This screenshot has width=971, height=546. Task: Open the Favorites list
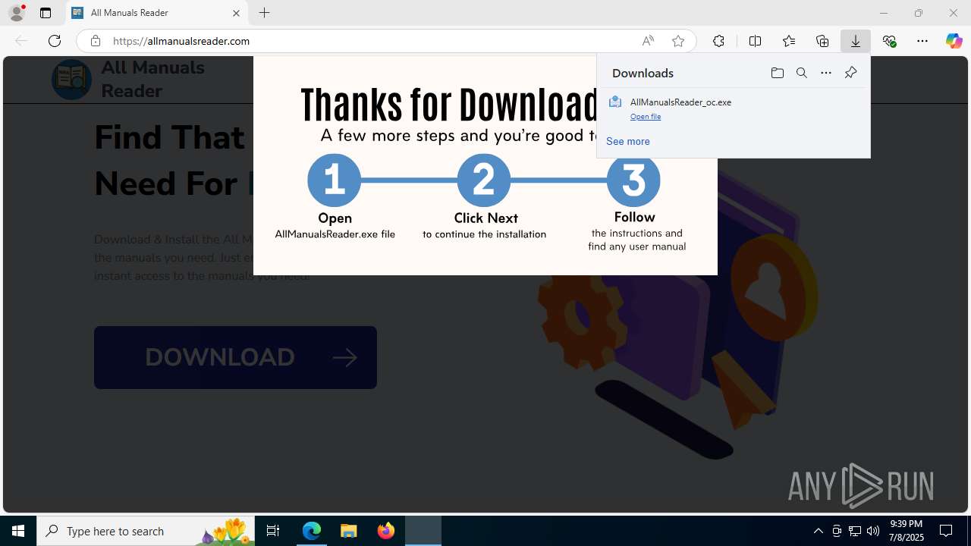(x=789, y=41)
